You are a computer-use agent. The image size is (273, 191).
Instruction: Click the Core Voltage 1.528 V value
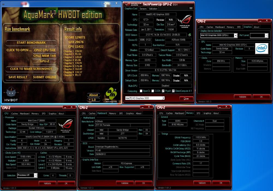(49, 132)
